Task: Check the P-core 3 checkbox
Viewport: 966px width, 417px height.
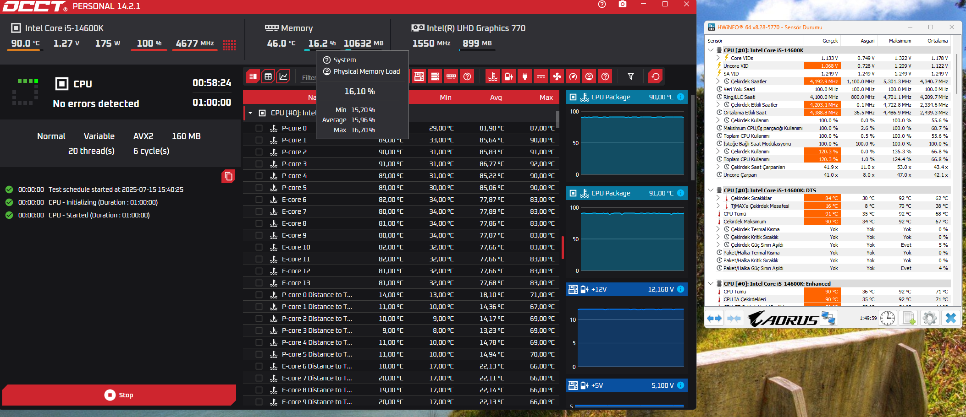Action: [x=259, y=164]
